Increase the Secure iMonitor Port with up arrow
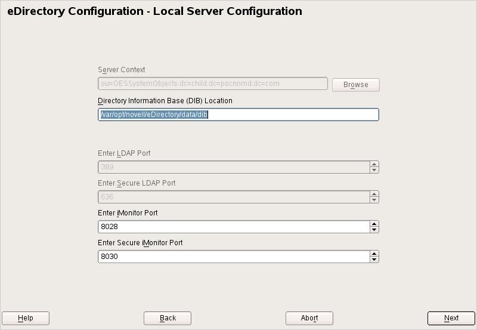This screenshot has height=330, width=477. (374, 254)
